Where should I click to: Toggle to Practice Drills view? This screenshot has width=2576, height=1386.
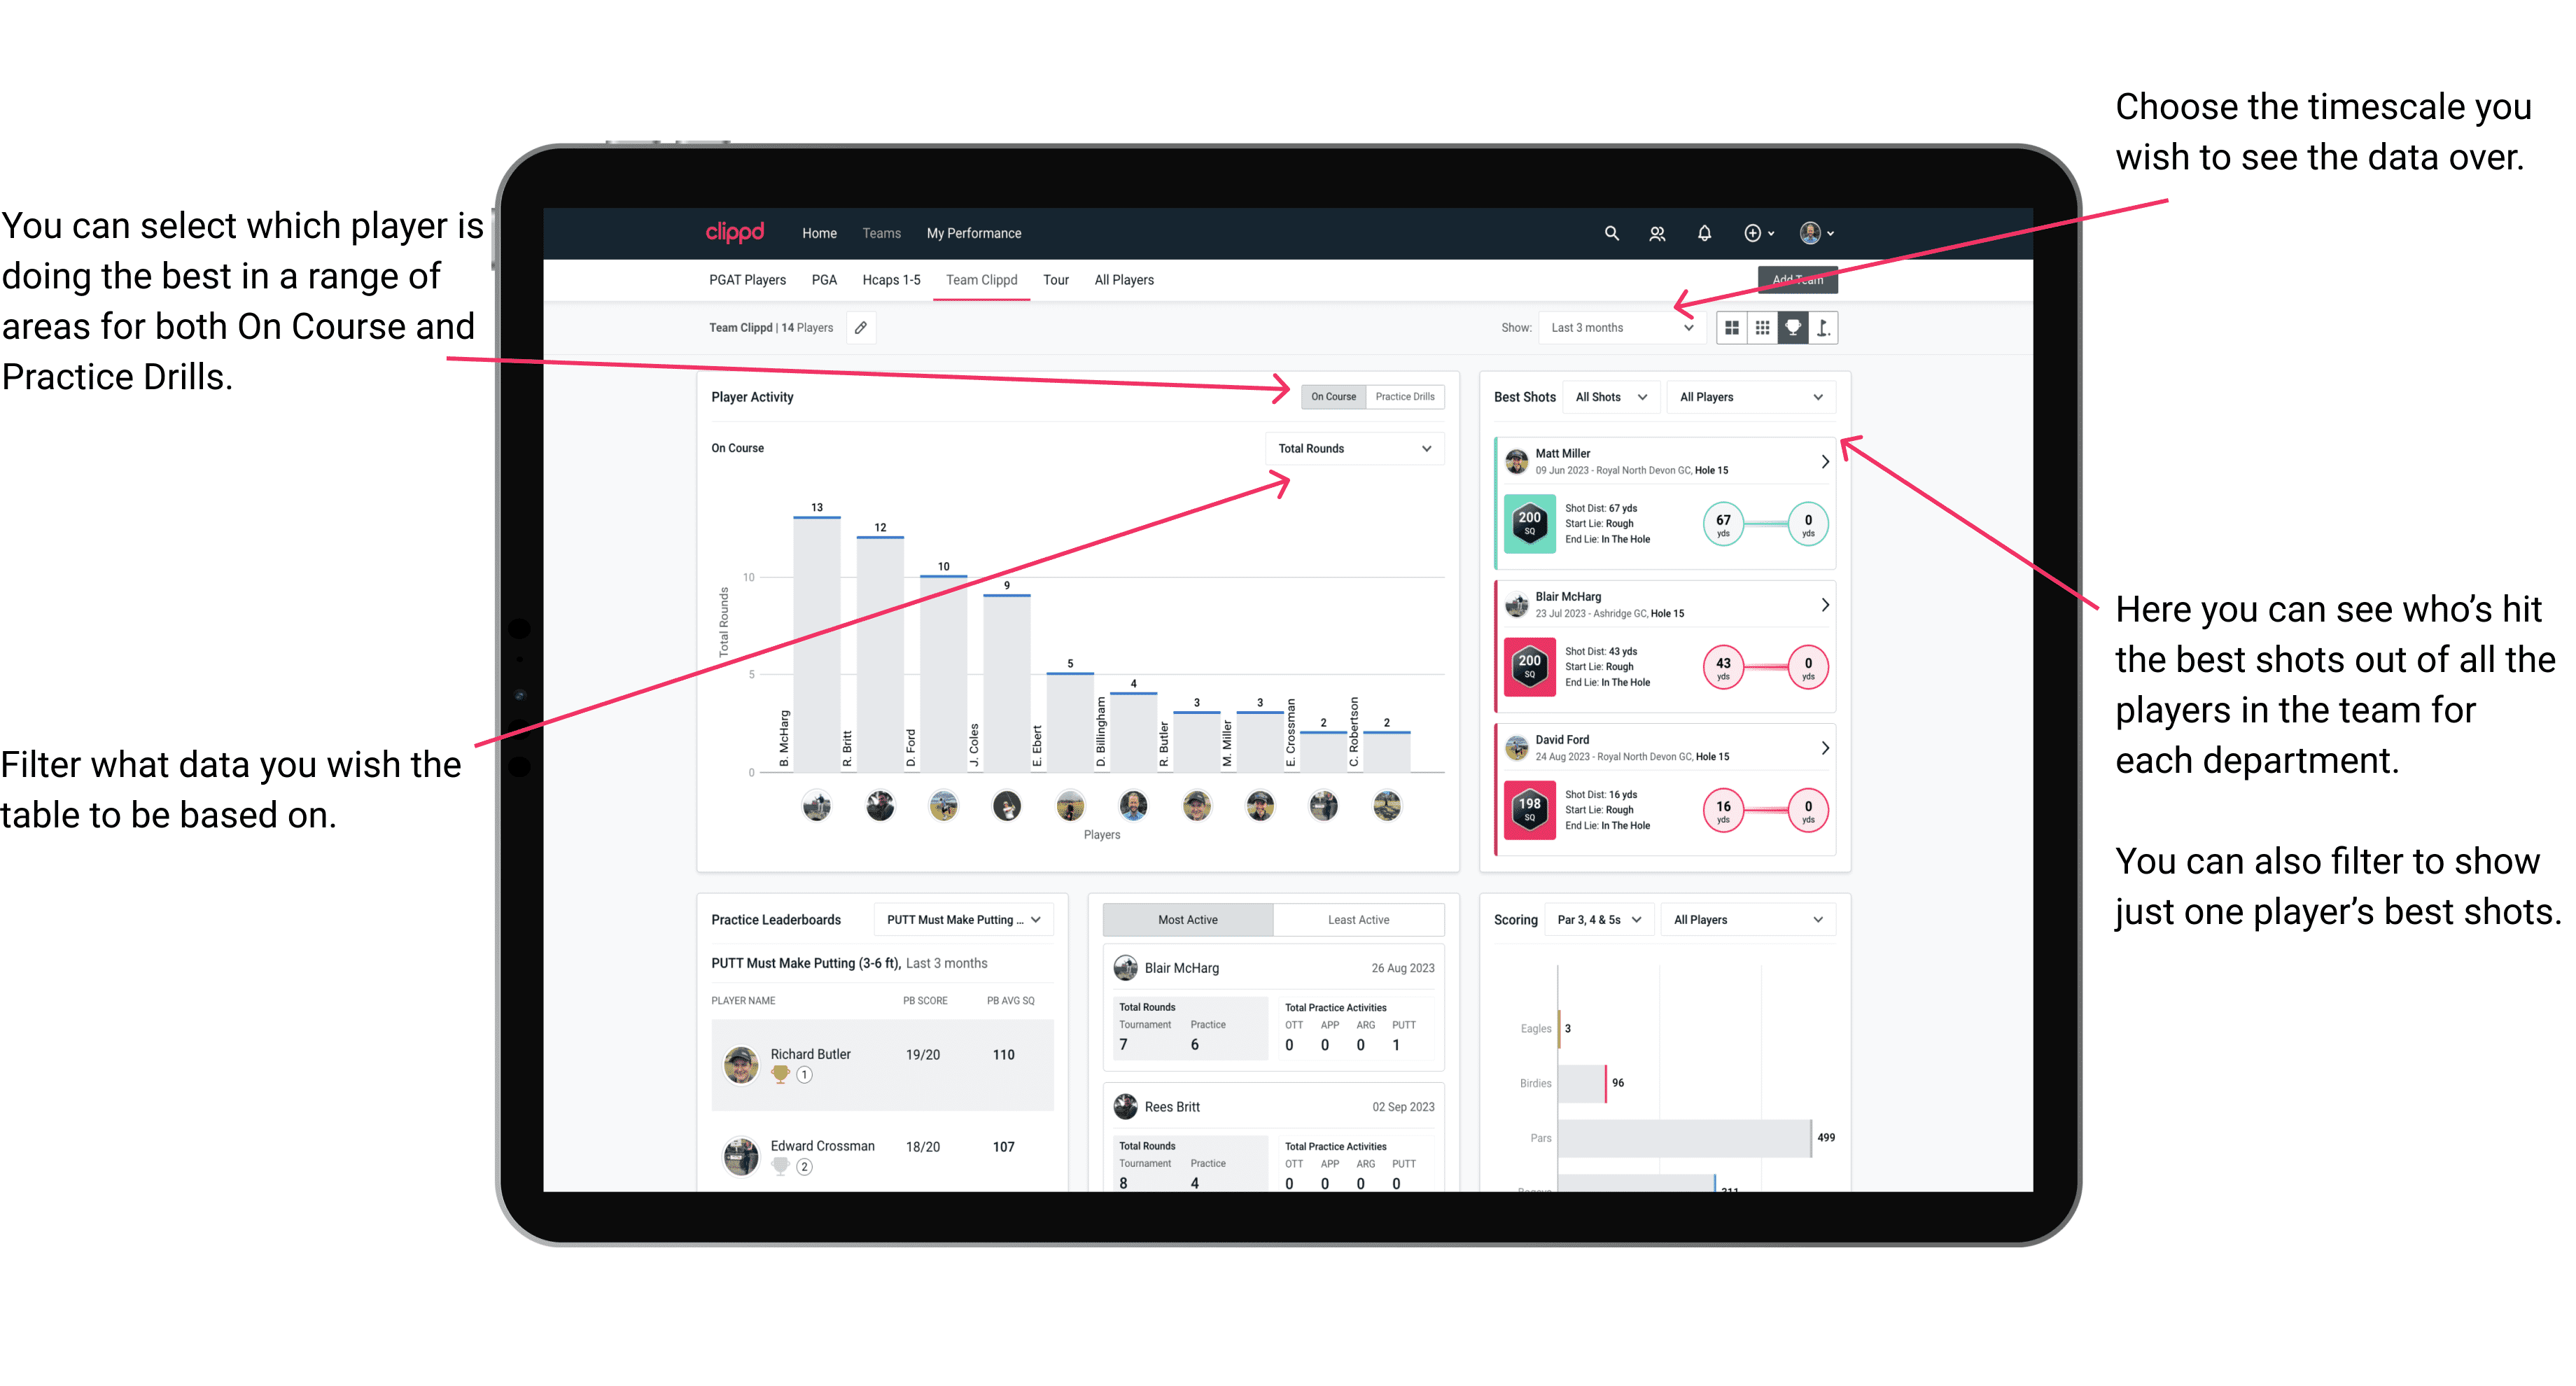click(x=1402, y=396)
